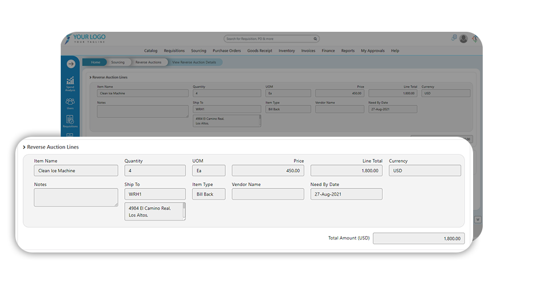548x282 pixels.
Task: Click the Search for Requisition, PO field
Action: tap(269, 39)
